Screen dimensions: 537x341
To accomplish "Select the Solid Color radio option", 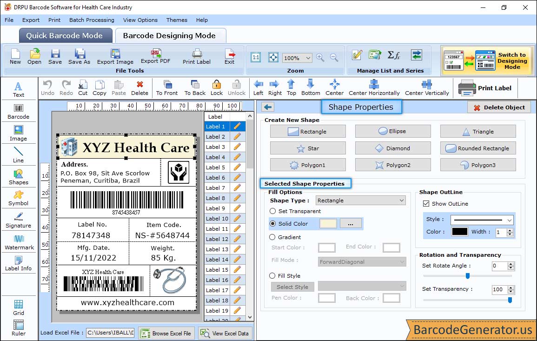I will [x=272, y=223].
